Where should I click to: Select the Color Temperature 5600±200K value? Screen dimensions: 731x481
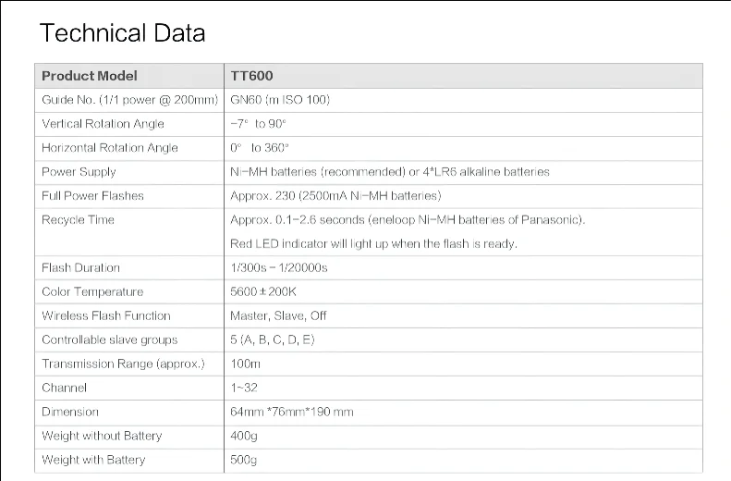pyautogui.click(x=263, y=292)
